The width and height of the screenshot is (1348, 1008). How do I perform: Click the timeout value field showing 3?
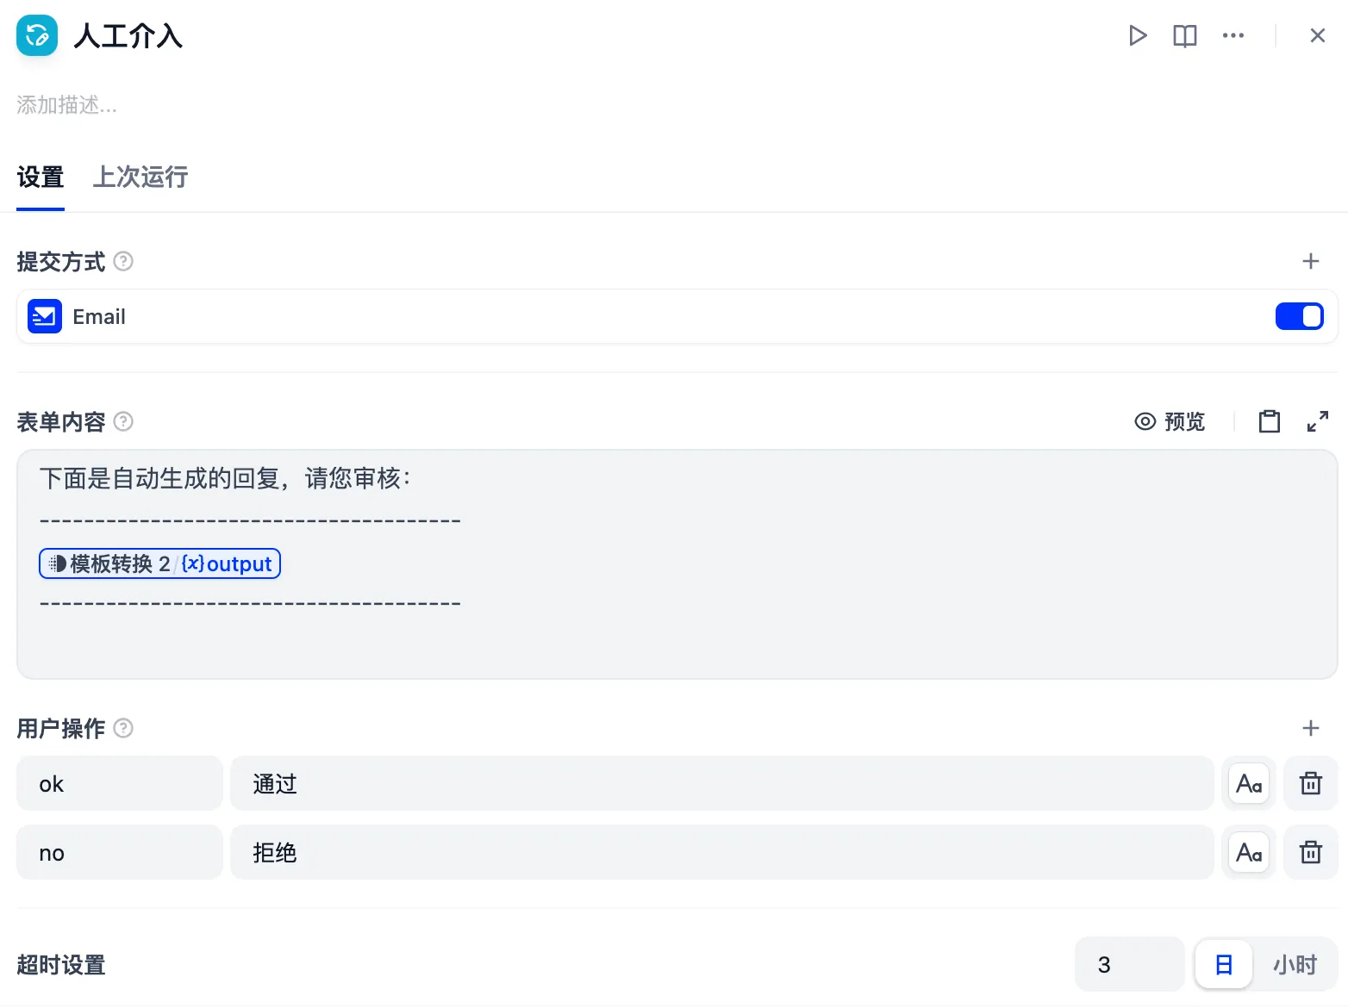tap(1129, 964)
